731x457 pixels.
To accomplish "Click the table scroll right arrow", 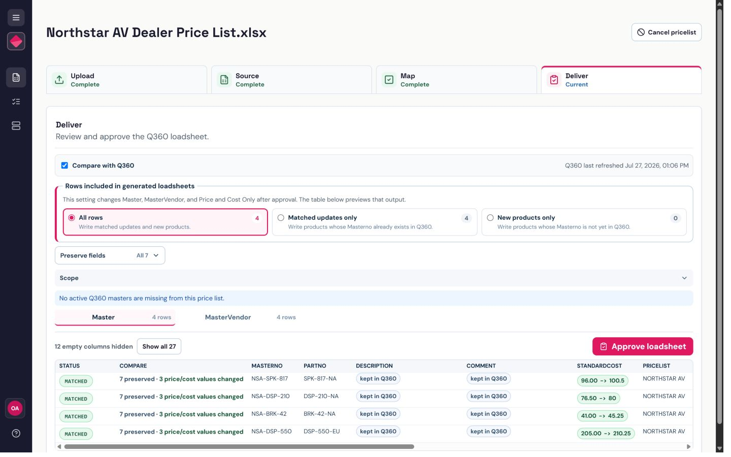I will tap(688, 447).
